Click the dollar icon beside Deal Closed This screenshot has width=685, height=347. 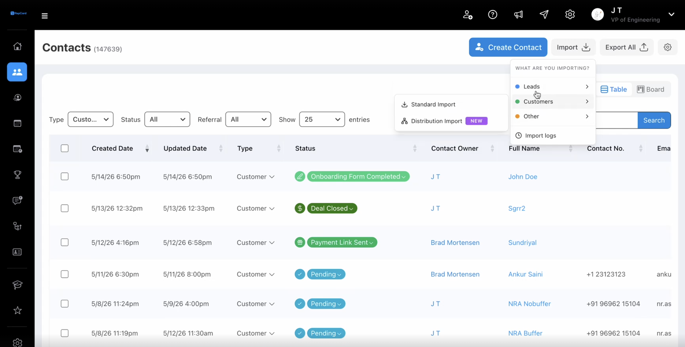300,208
